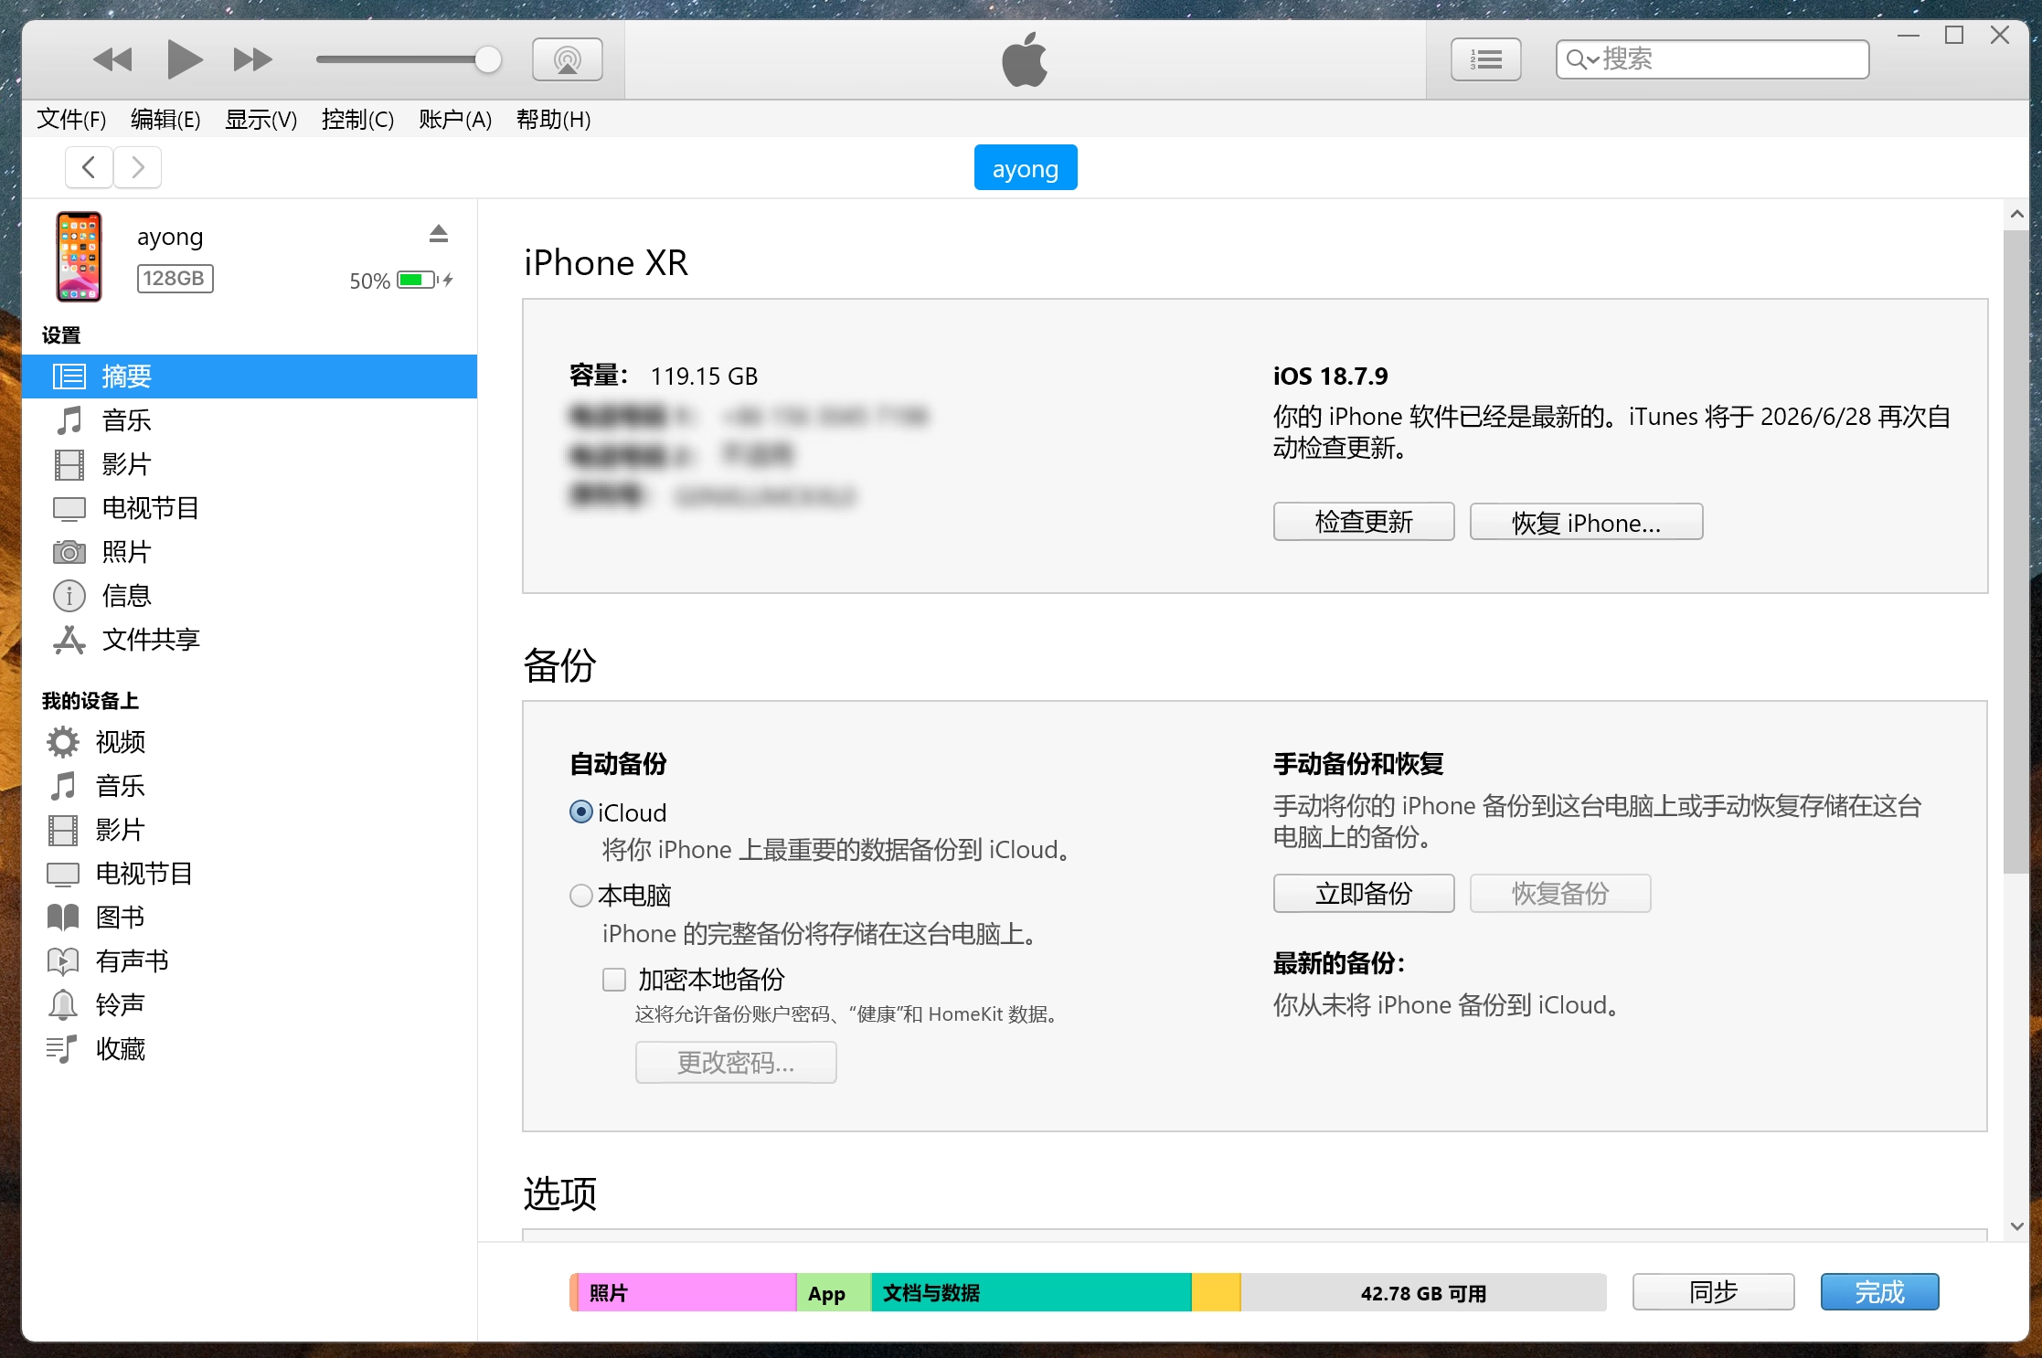2042x1358 pixels.
Task: Click the yellow segment of storage bar
Action: click(1216, 1293)
